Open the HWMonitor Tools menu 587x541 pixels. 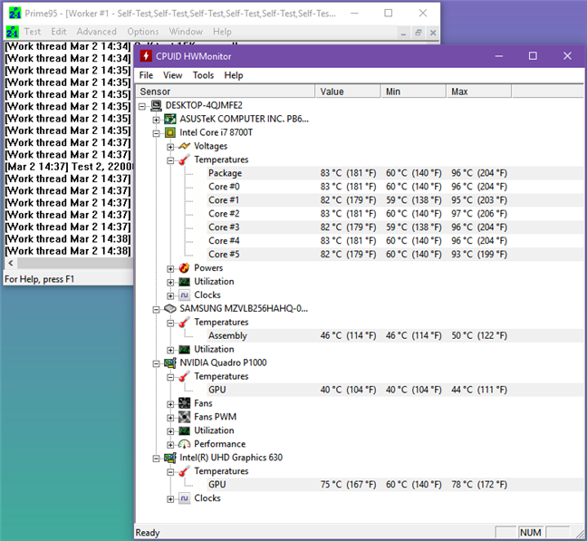tap(203, 75)
